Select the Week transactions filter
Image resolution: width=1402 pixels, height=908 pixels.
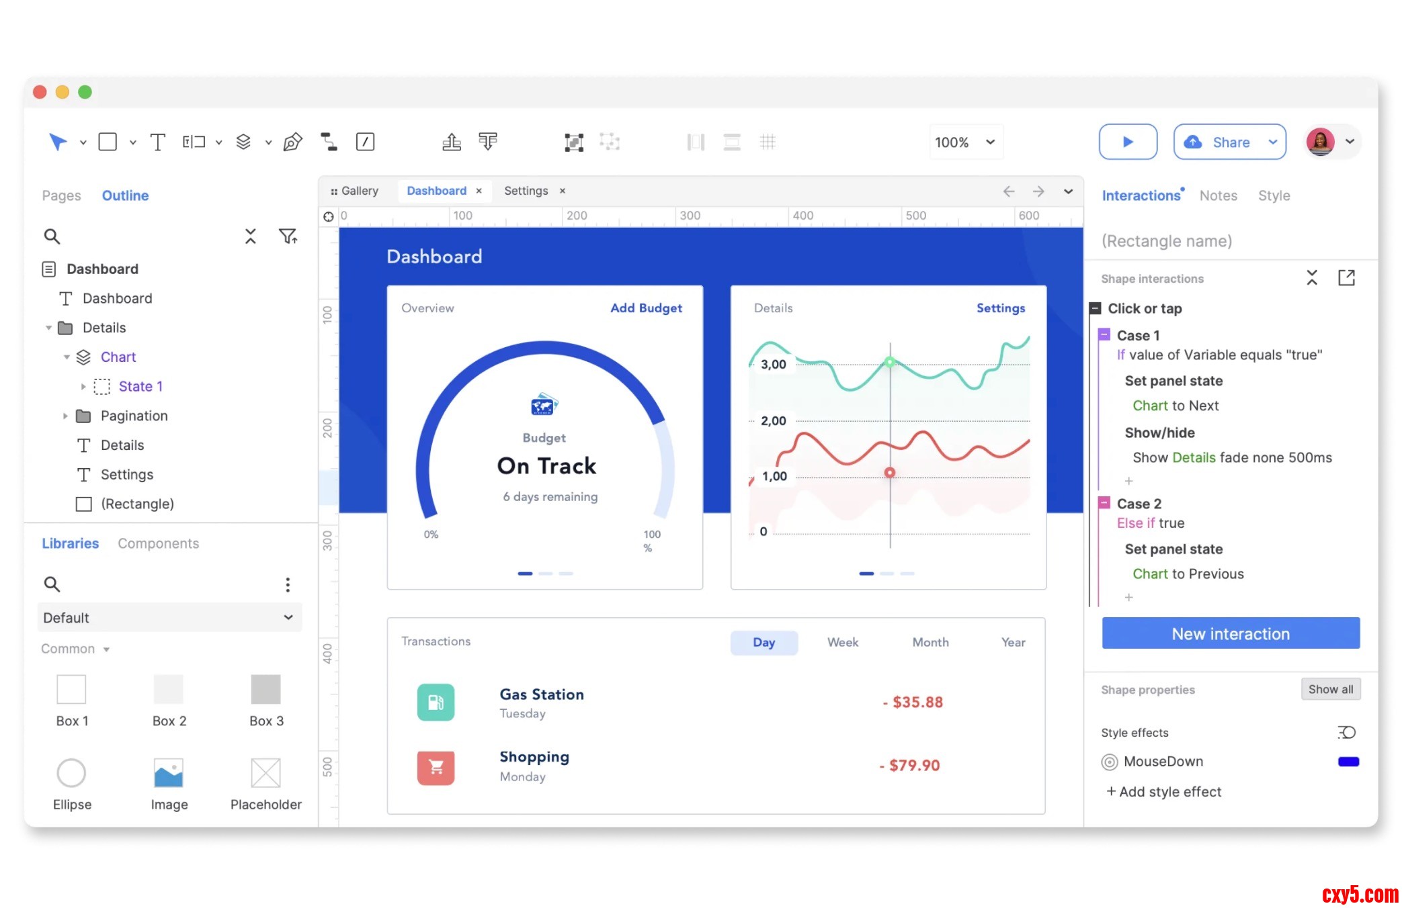coord(842,642)
